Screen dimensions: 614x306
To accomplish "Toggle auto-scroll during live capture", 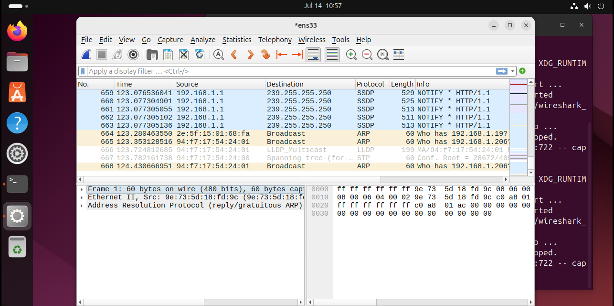I will [x=313, y=55].
